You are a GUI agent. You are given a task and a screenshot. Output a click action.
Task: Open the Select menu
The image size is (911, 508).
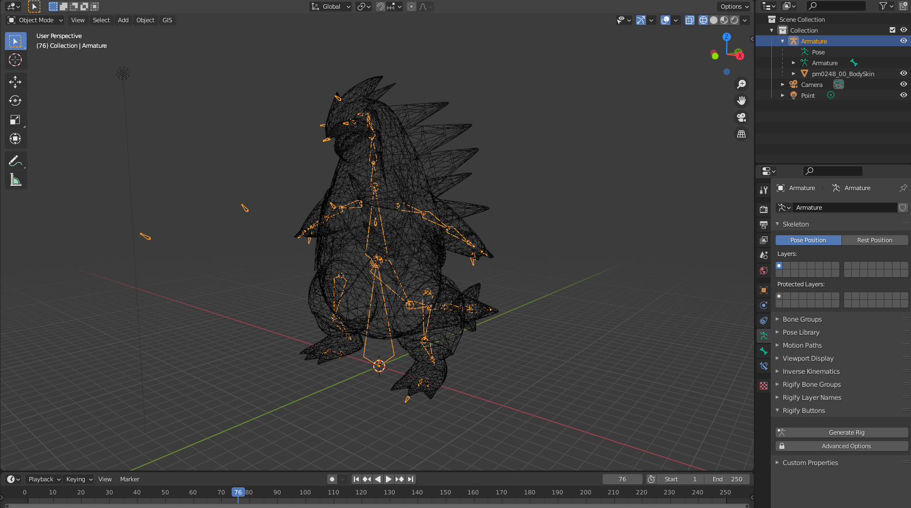[101, 20]
